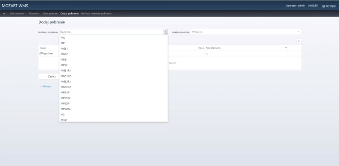
Task: Click the Zapisz button
Action: coord(52,76)
